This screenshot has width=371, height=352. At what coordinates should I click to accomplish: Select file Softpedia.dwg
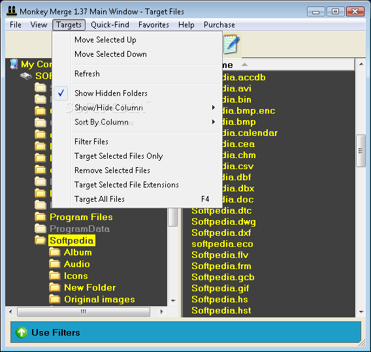click(223, 222)
